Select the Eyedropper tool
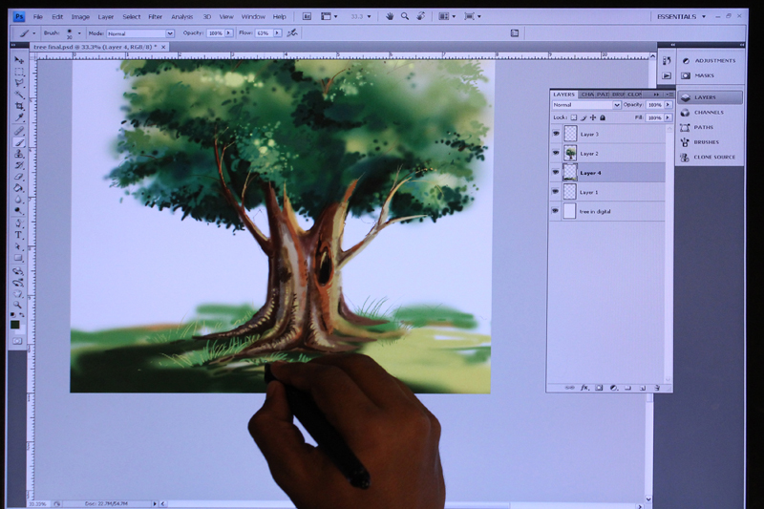The image size is (764, 509). [18, 117]
